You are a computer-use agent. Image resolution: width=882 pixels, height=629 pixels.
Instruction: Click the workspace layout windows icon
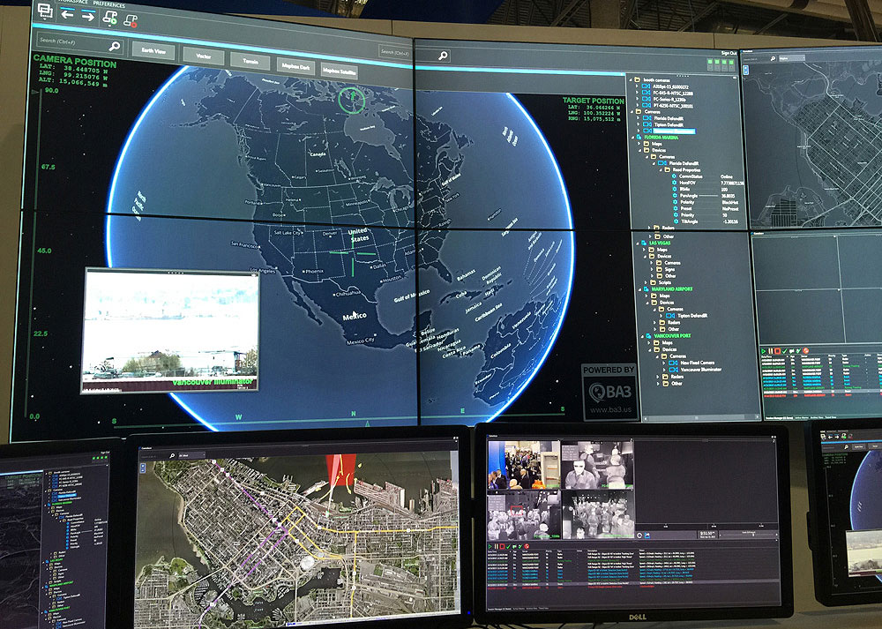coord(46,11)
